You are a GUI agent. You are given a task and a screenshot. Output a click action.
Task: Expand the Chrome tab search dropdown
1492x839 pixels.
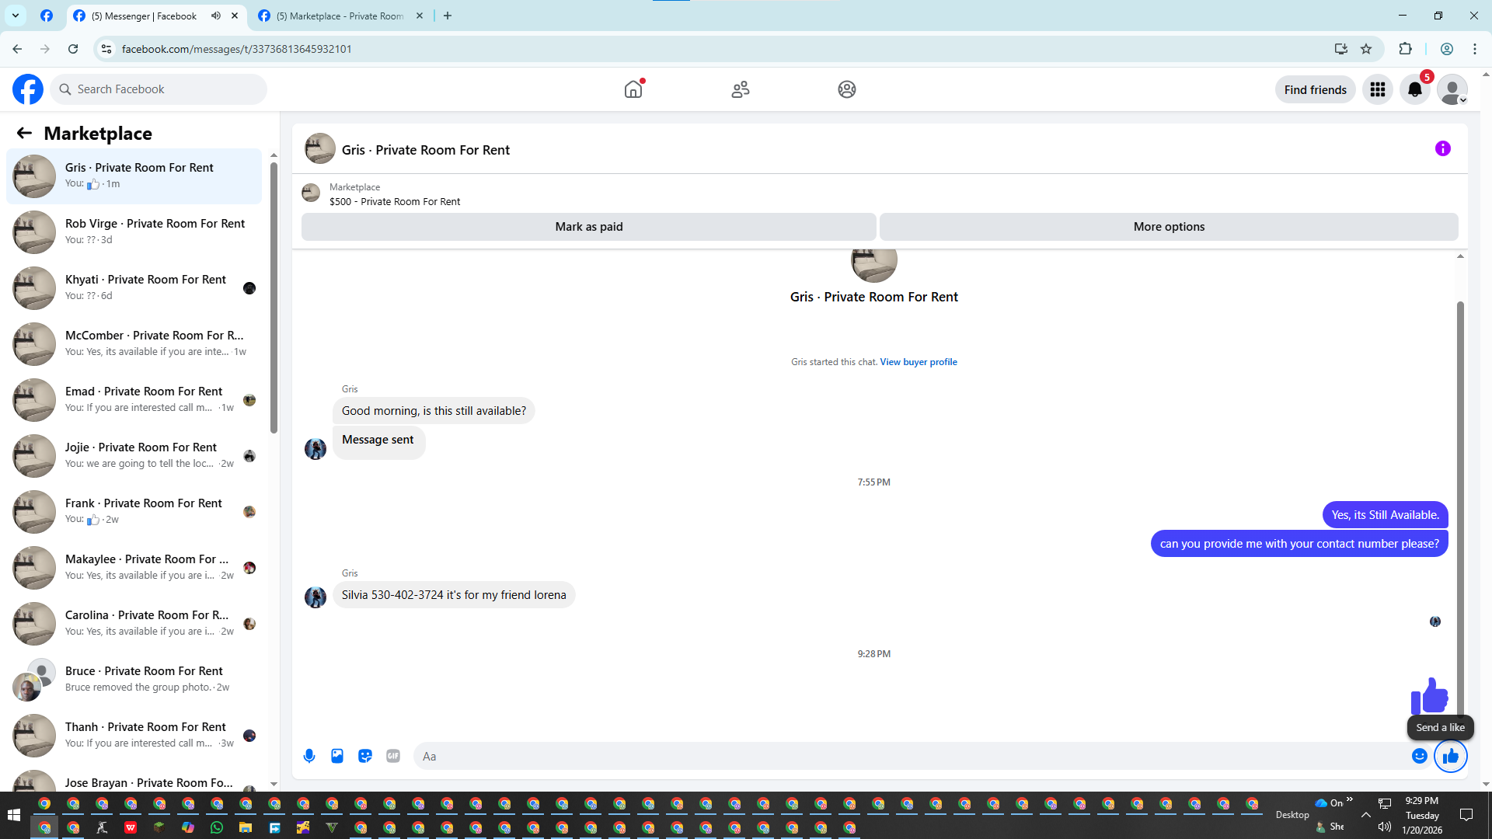pos(15,16)
